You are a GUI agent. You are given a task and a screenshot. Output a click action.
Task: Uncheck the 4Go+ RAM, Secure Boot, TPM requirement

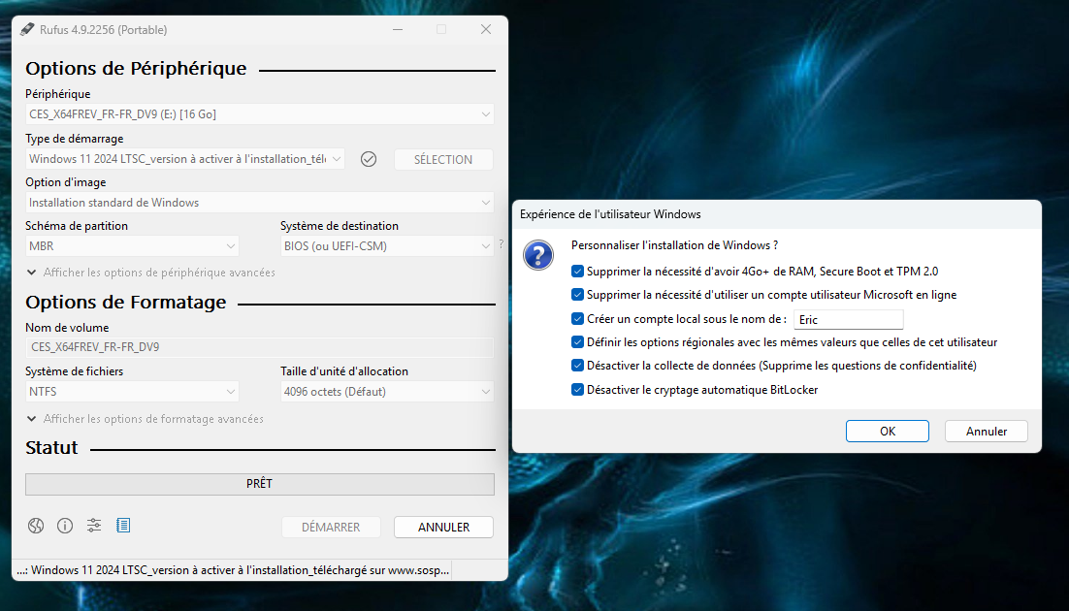(x=577, y=272)
